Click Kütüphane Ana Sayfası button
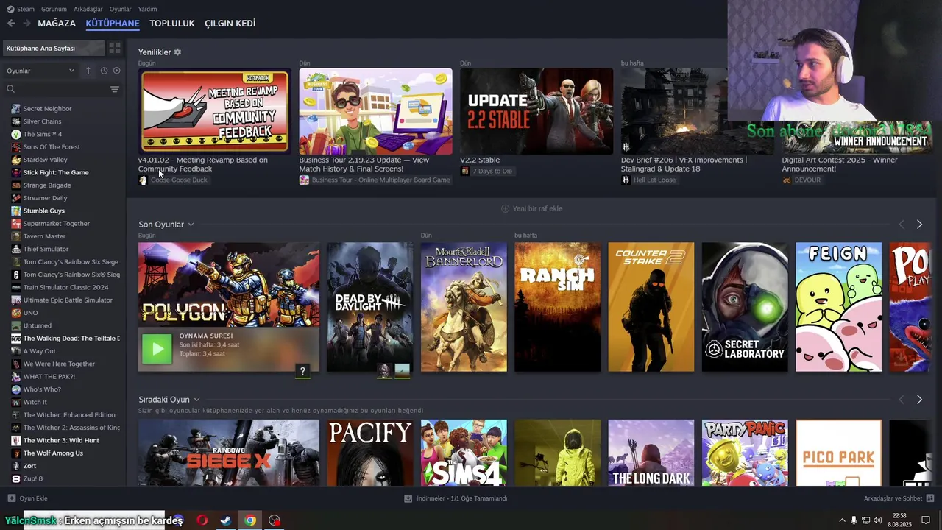 [53, 48]
